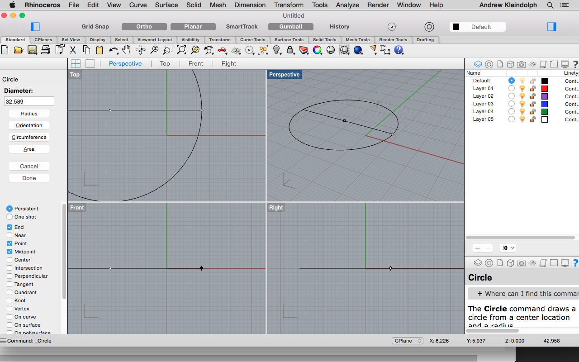Open the Default layer selector at top
579x362 pixels.
click(477, 27)
